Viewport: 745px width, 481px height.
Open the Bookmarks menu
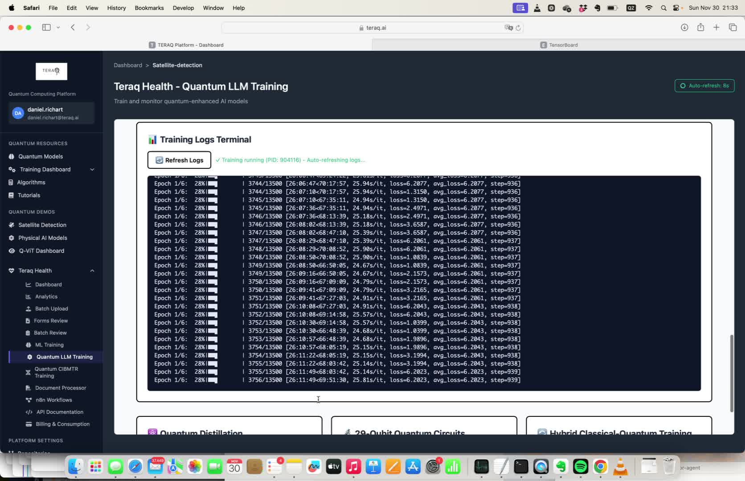click(x=149, y=8)
